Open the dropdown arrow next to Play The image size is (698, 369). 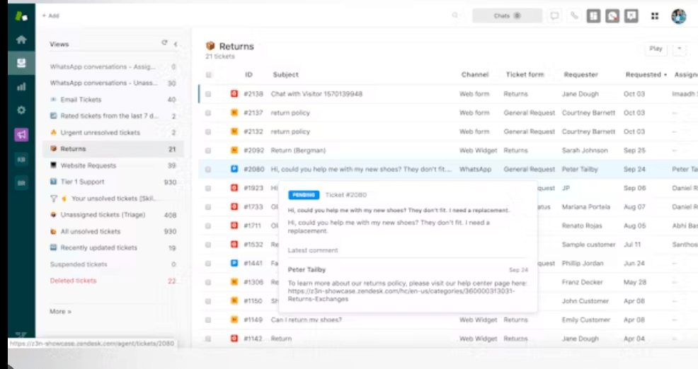(680, 49)
